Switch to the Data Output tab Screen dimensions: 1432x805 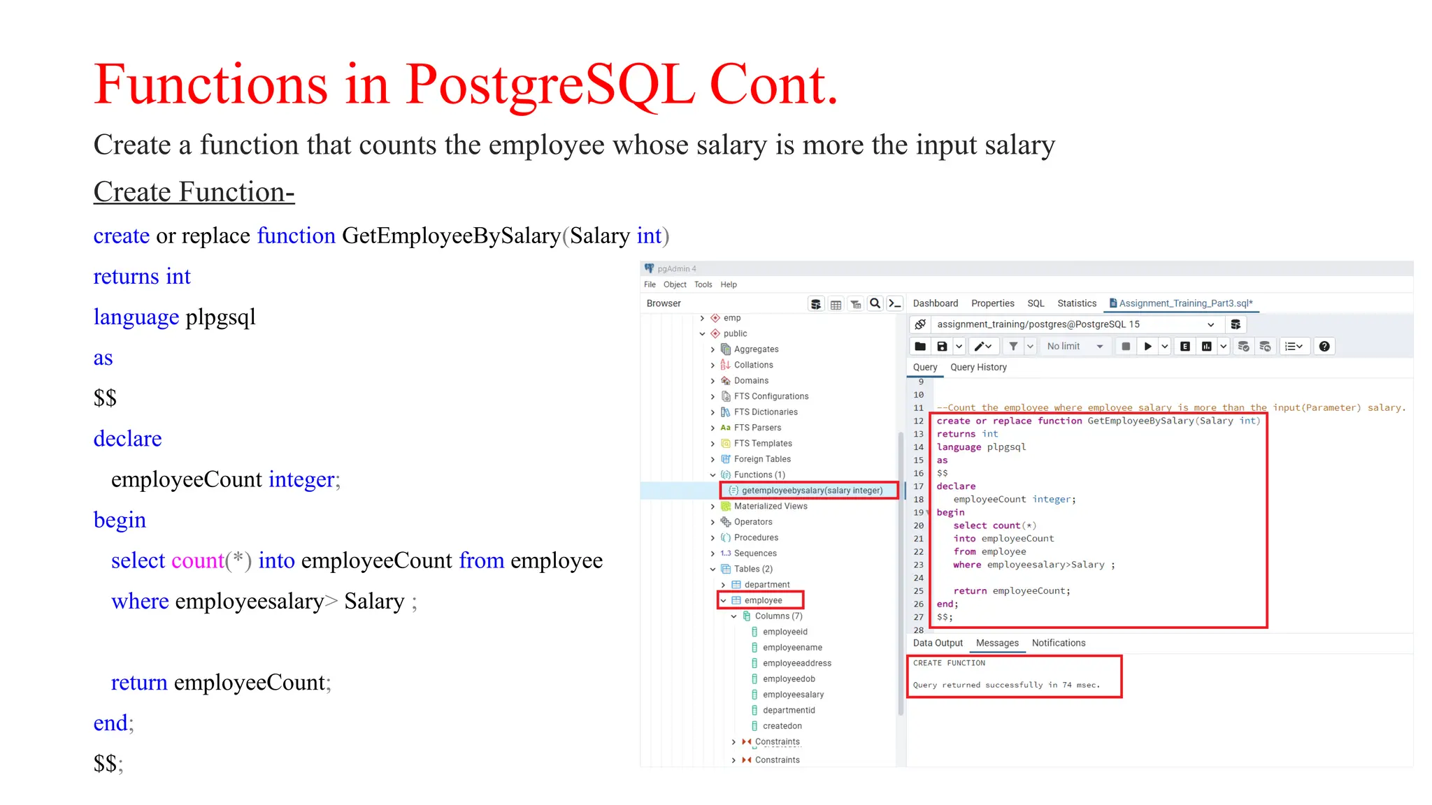coord(938,643)
